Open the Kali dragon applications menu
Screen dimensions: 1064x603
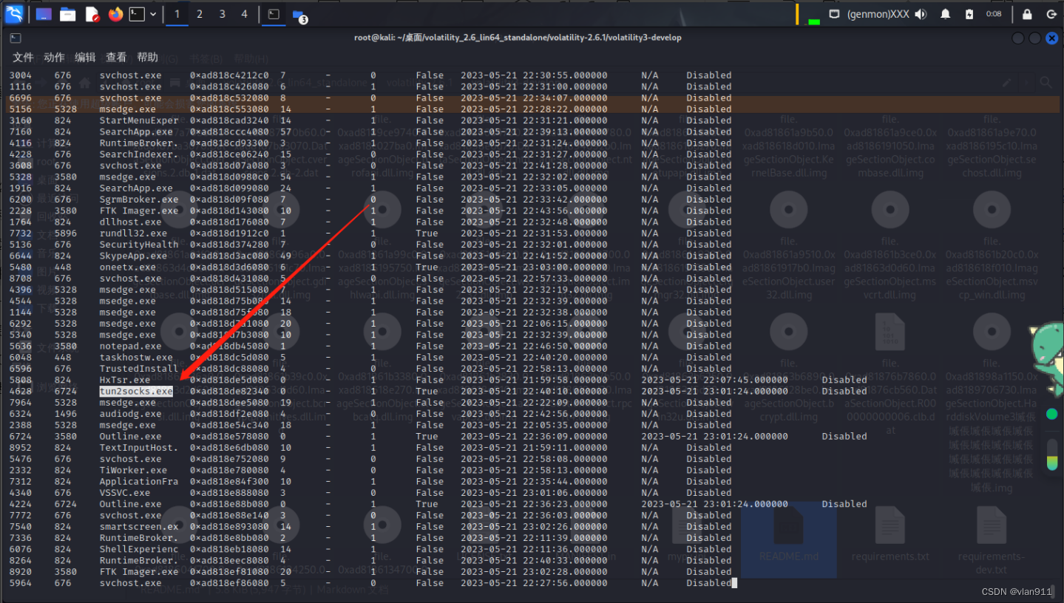click(x=14, y=13)
